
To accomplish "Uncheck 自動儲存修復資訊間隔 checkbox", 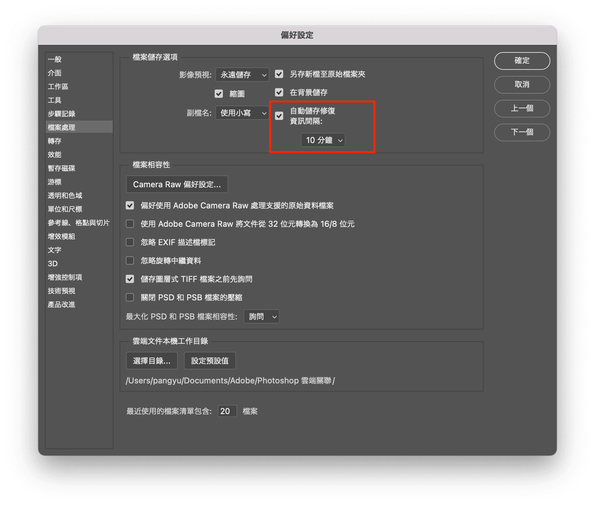I will pos(279,116).
